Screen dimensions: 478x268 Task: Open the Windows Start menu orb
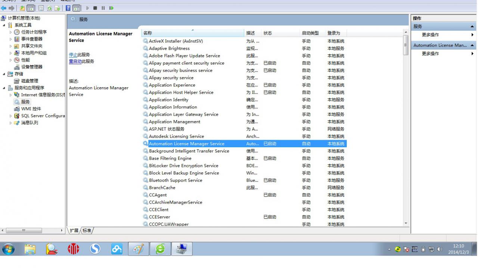coord(8,249)
